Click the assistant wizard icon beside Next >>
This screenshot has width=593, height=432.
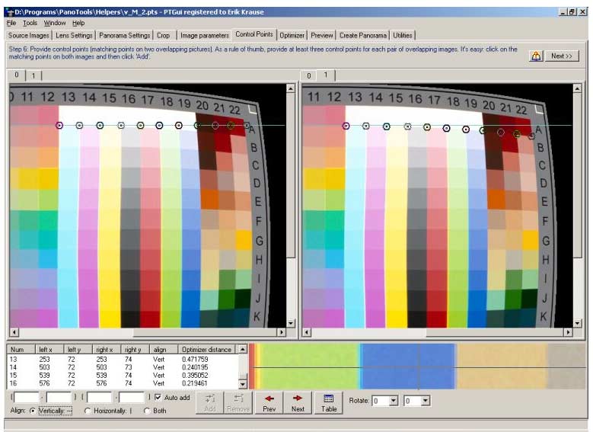(x=535, y=56)
